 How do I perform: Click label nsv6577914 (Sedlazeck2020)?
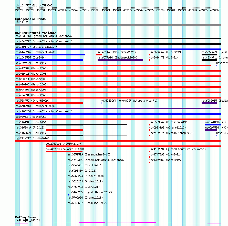coord(117,57)
